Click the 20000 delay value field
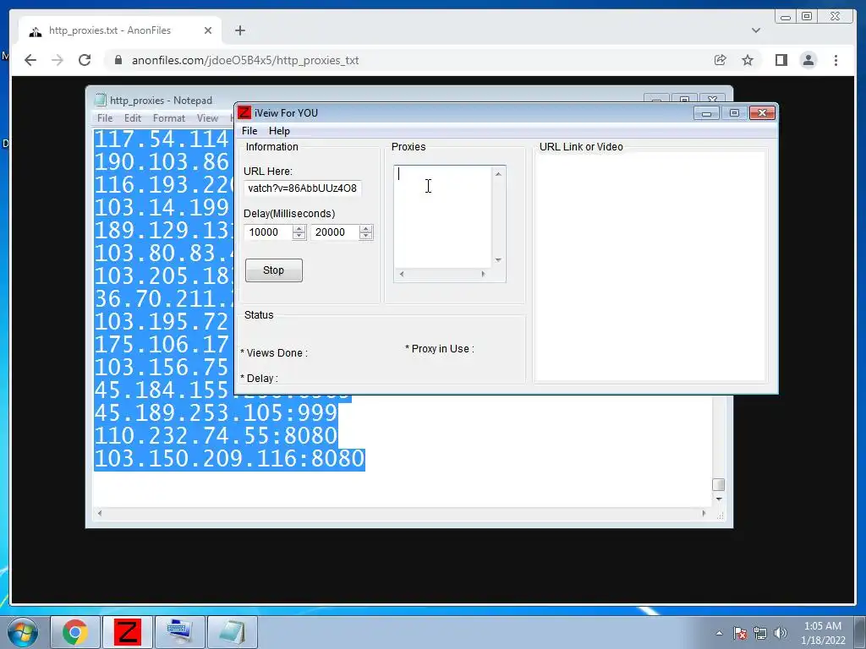The image size is (866, 649). 335,232
